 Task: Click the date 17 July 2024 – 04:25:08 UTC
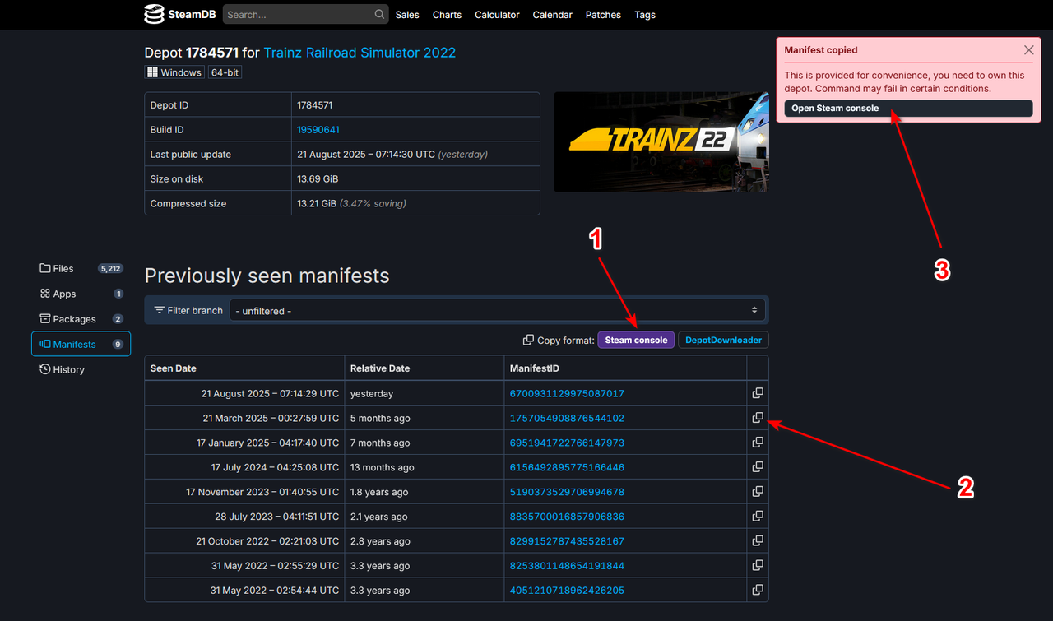(275, 467)
